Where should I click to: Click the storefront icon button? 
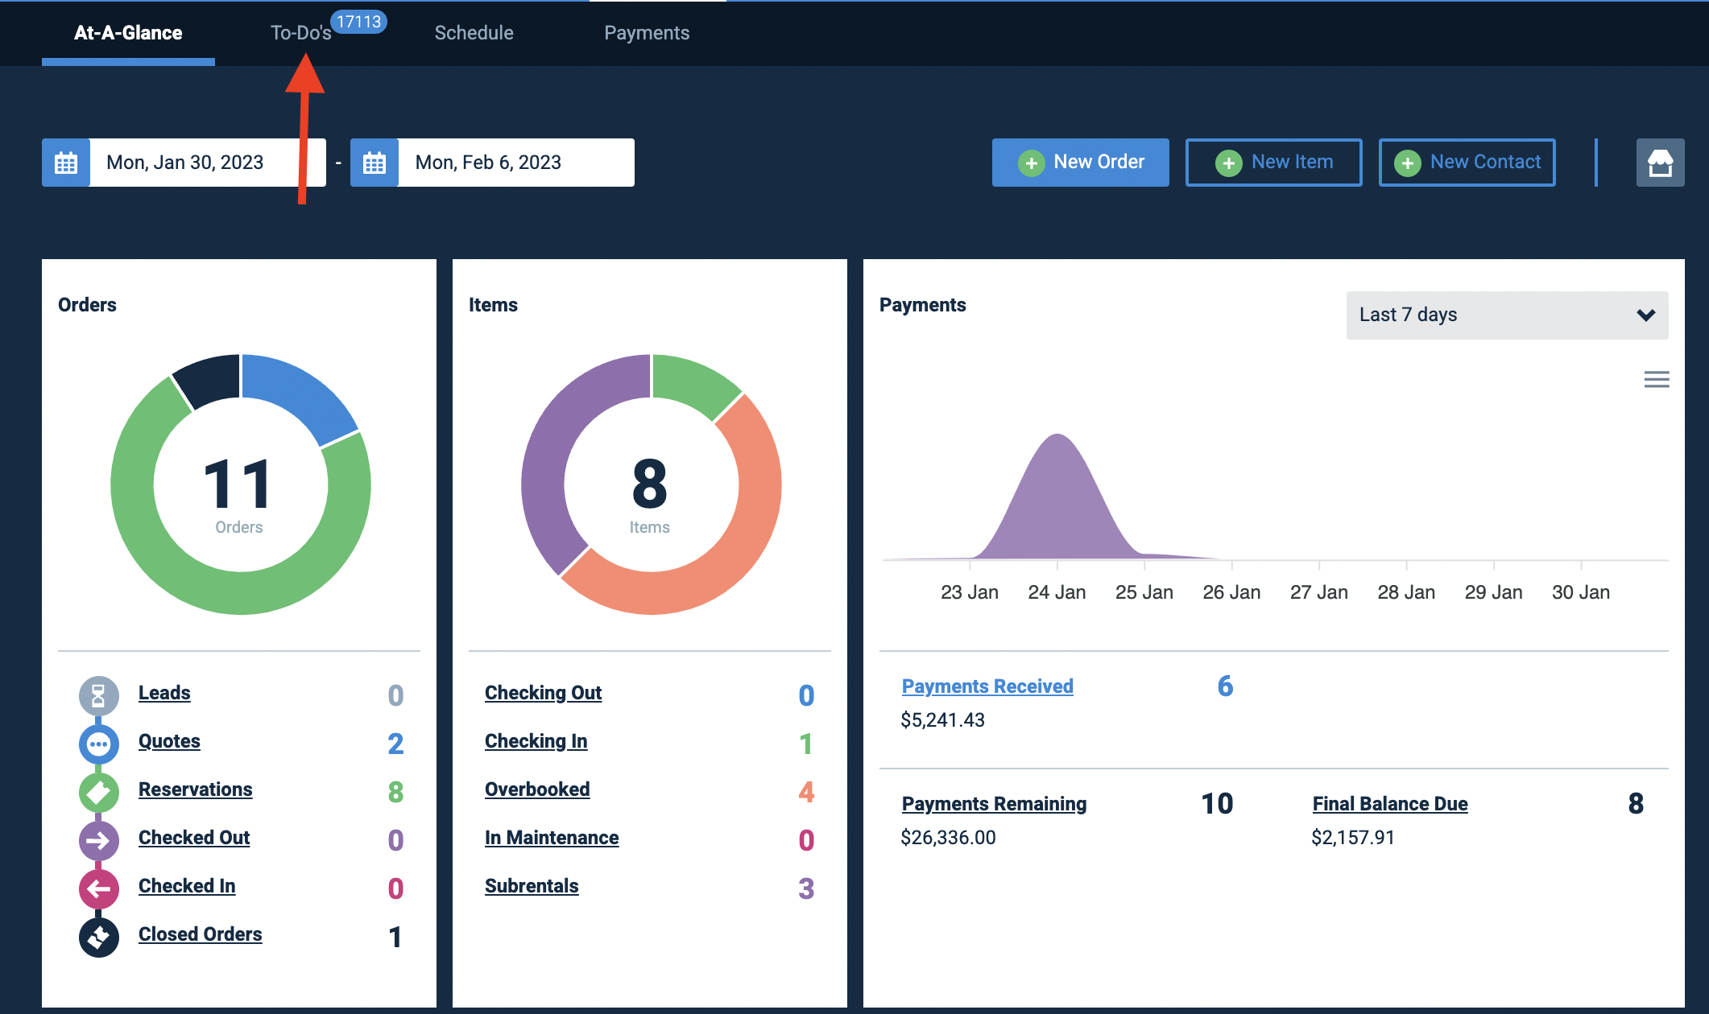click(x=1660, y=163)
